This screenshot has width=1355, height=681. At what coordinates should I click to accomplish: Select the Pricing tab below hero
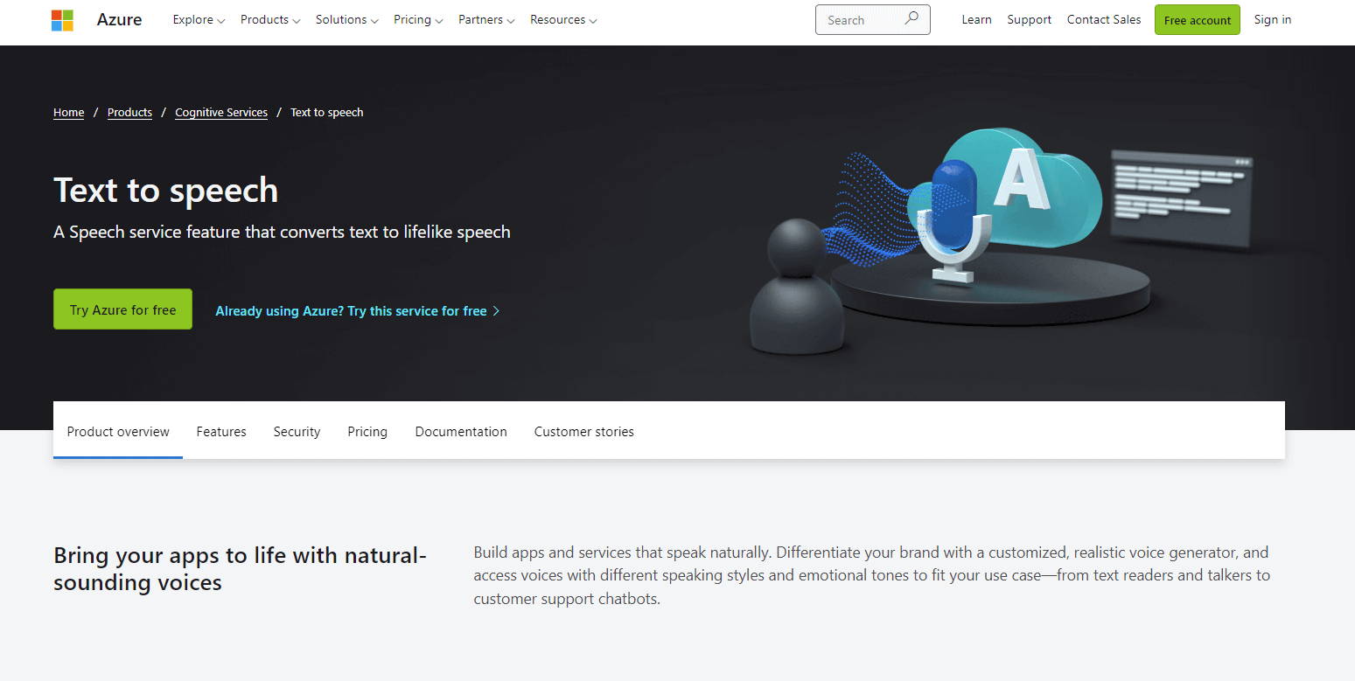pyautogui.click(x=367, y=431)
